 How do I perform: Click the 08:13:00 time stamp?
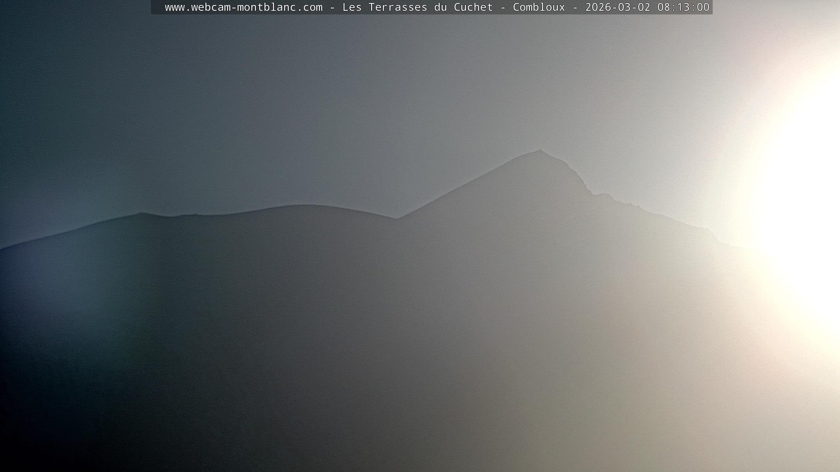coord(683,7)
